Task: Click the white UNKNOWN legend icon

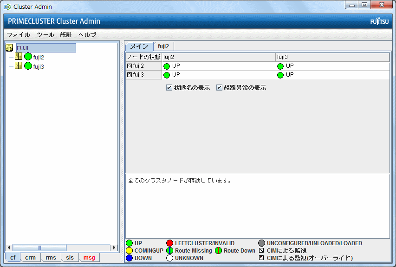Action: (x=170, y=258)
